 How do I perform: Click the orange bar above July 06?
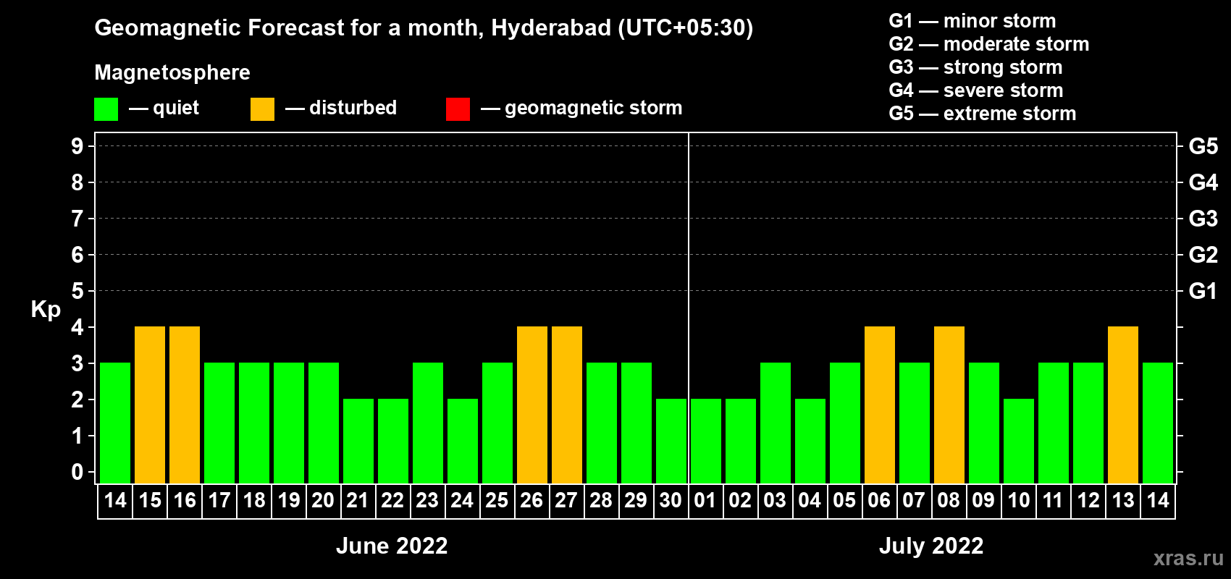click(880, 405)
